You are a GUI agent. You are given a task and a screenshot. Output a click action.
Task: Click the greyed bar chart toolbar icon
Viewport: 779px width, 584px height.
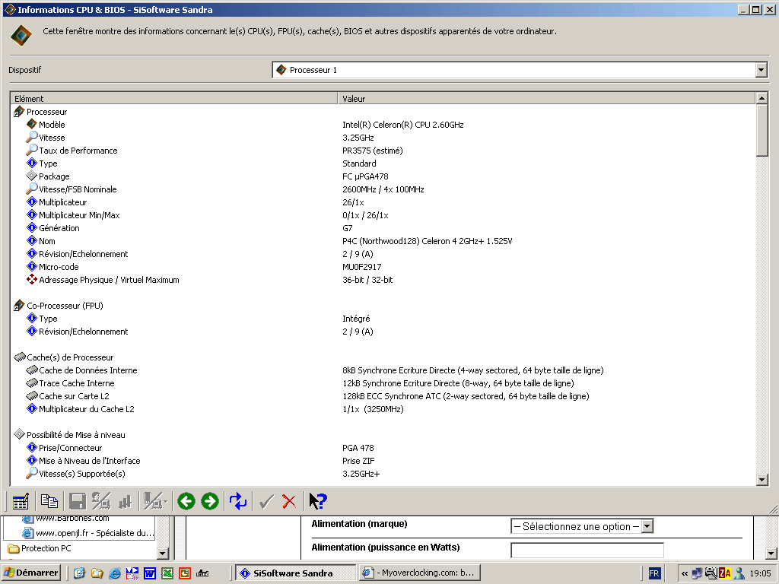(x=126, y=501)
